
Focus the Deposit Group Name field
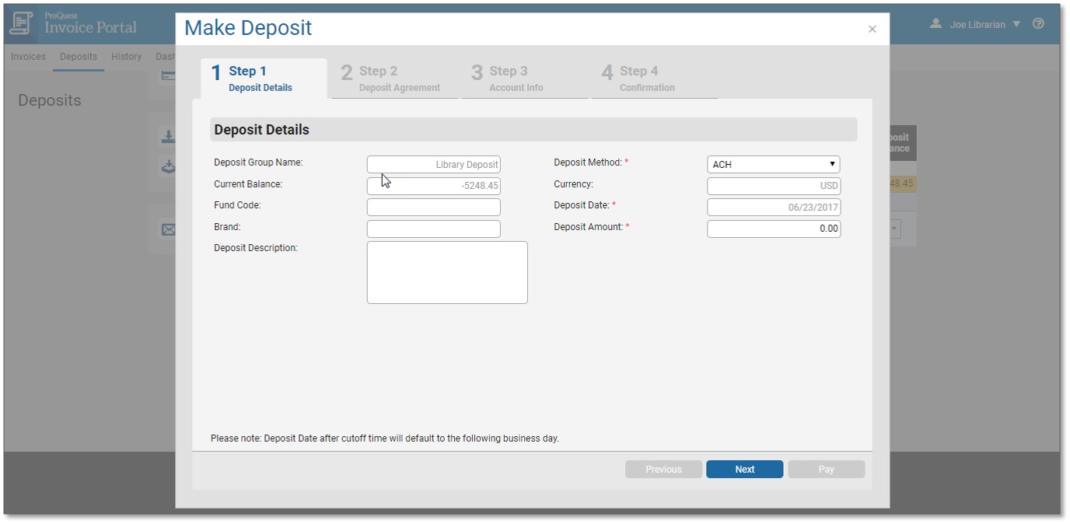[x=434, y=164]
